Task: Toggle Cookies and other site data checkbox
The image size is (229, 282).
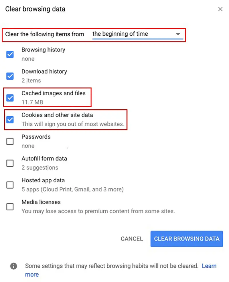Action: tap(10, 119)
